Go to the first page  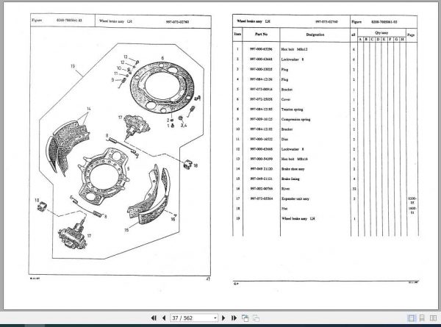[x=154, y=318]
